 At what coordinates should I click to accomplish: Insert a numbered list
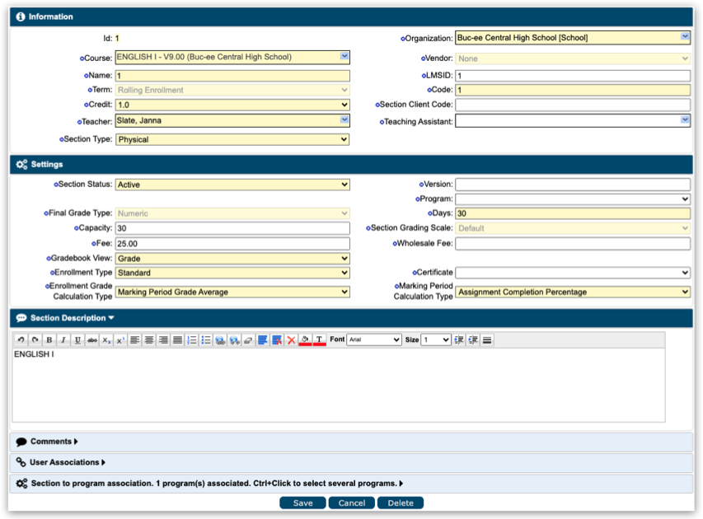point(191,339)
